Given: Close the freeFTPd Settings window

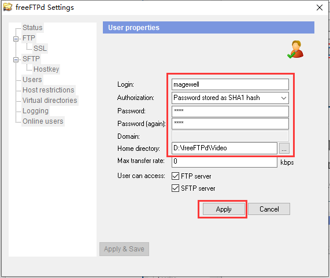Looking at the screenshot, I should 319,8.
